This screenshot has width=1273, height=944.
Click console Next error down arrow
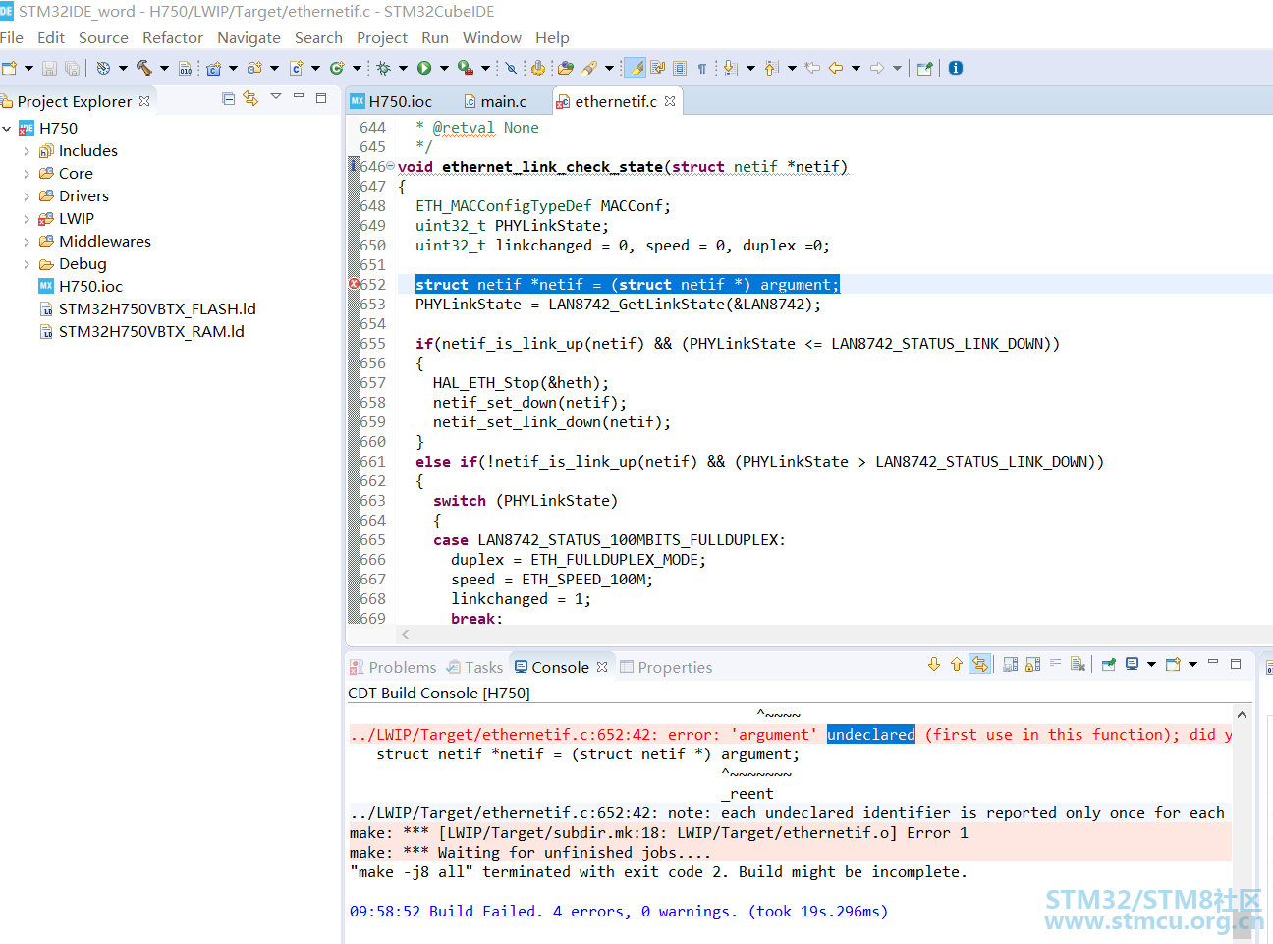coord(934,665)
